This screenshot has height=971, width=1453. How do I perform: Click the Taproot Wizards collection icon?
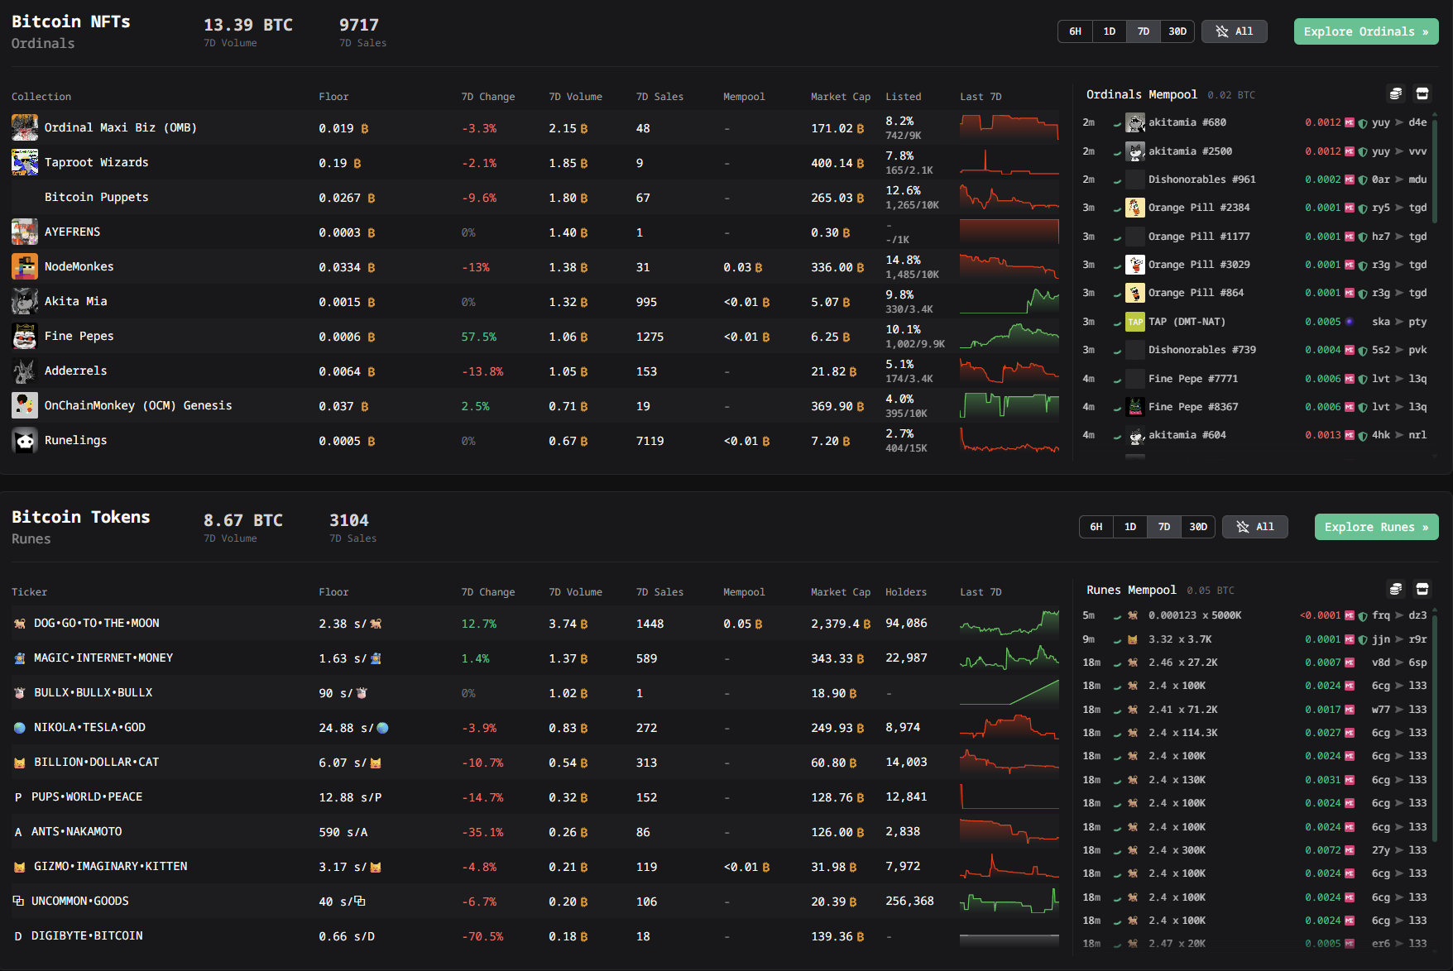coord(25,162)
